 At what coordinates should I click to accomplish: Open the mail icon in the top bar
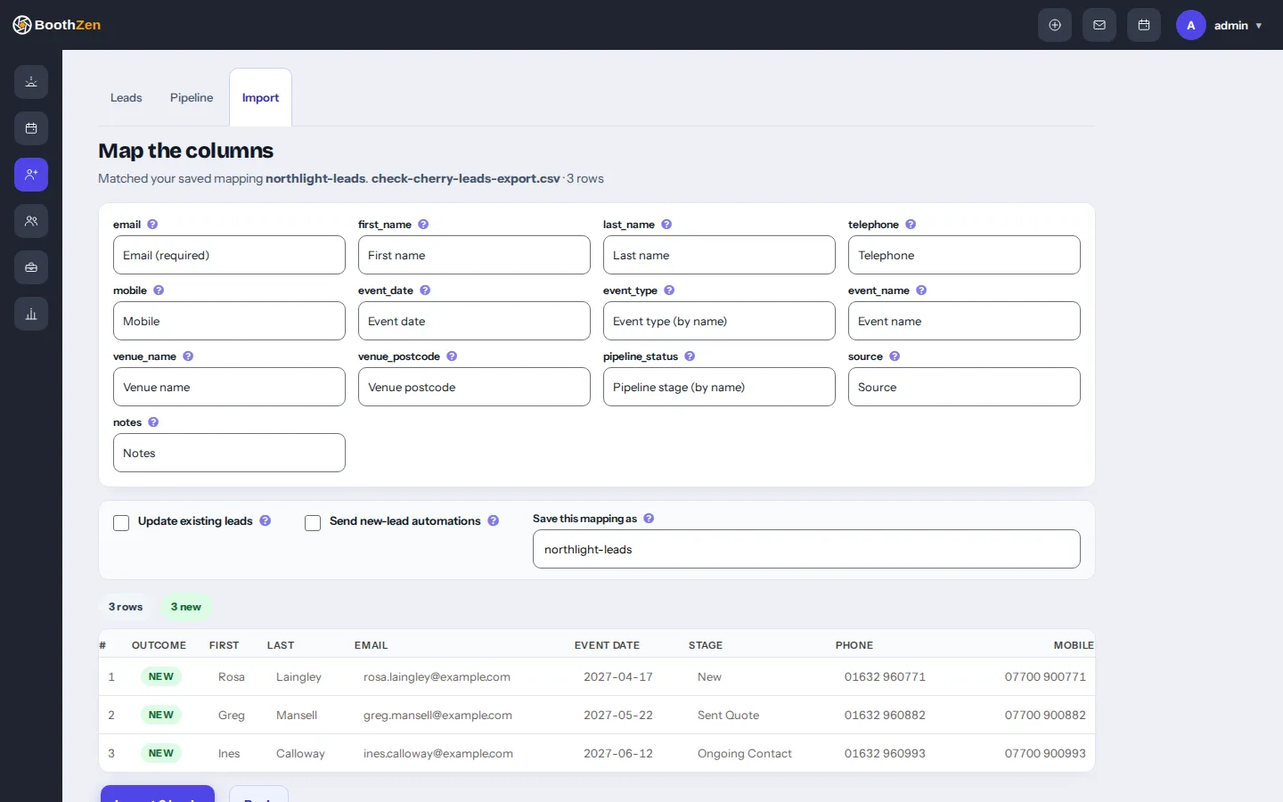point(1099,25)
